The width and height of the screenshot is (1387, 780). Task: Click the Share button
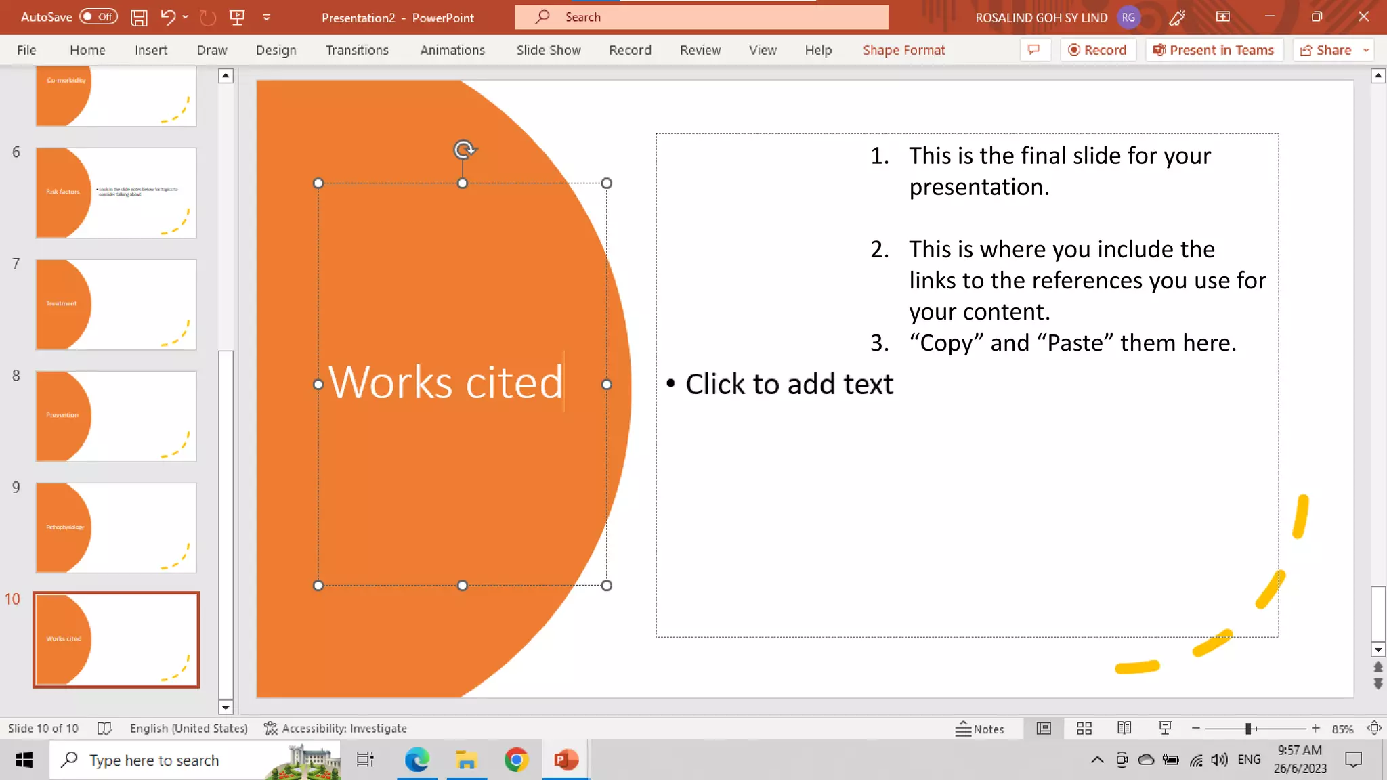[1326, 50]
